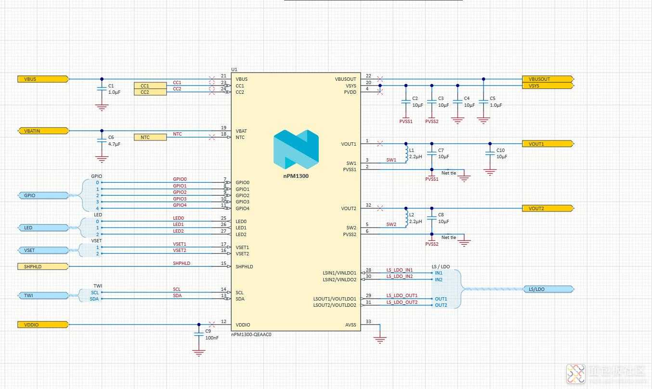The height and width of the screenshot is (389, 652).
Task: Select the CC1 port box
Action: pyautogui.click(x=150, y=86)
